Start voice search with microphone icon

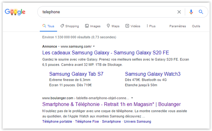click(191, 12)
